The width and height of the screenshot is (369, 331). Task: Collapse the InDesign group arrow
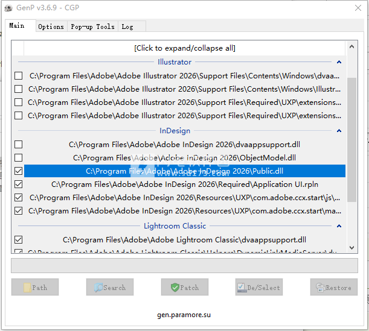coord(339,131)
